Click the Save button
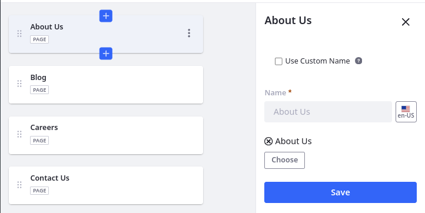425x213 pixels. (340, 192)
